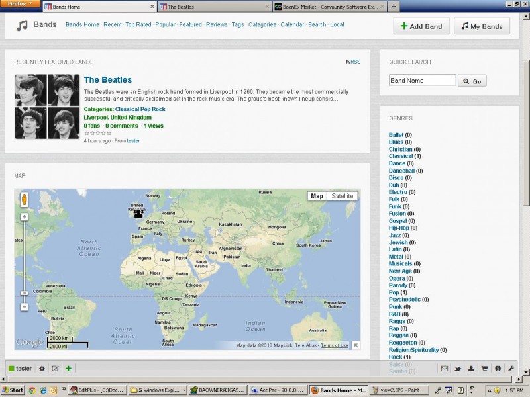530x397 pixels.
Task: Open the Hip-Hop genre link
Action: pos(399,228)
